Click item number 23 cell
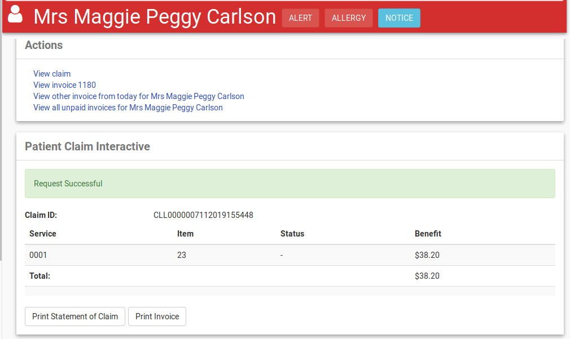Screen dimensions: 570x339 [x=182, y=255]
